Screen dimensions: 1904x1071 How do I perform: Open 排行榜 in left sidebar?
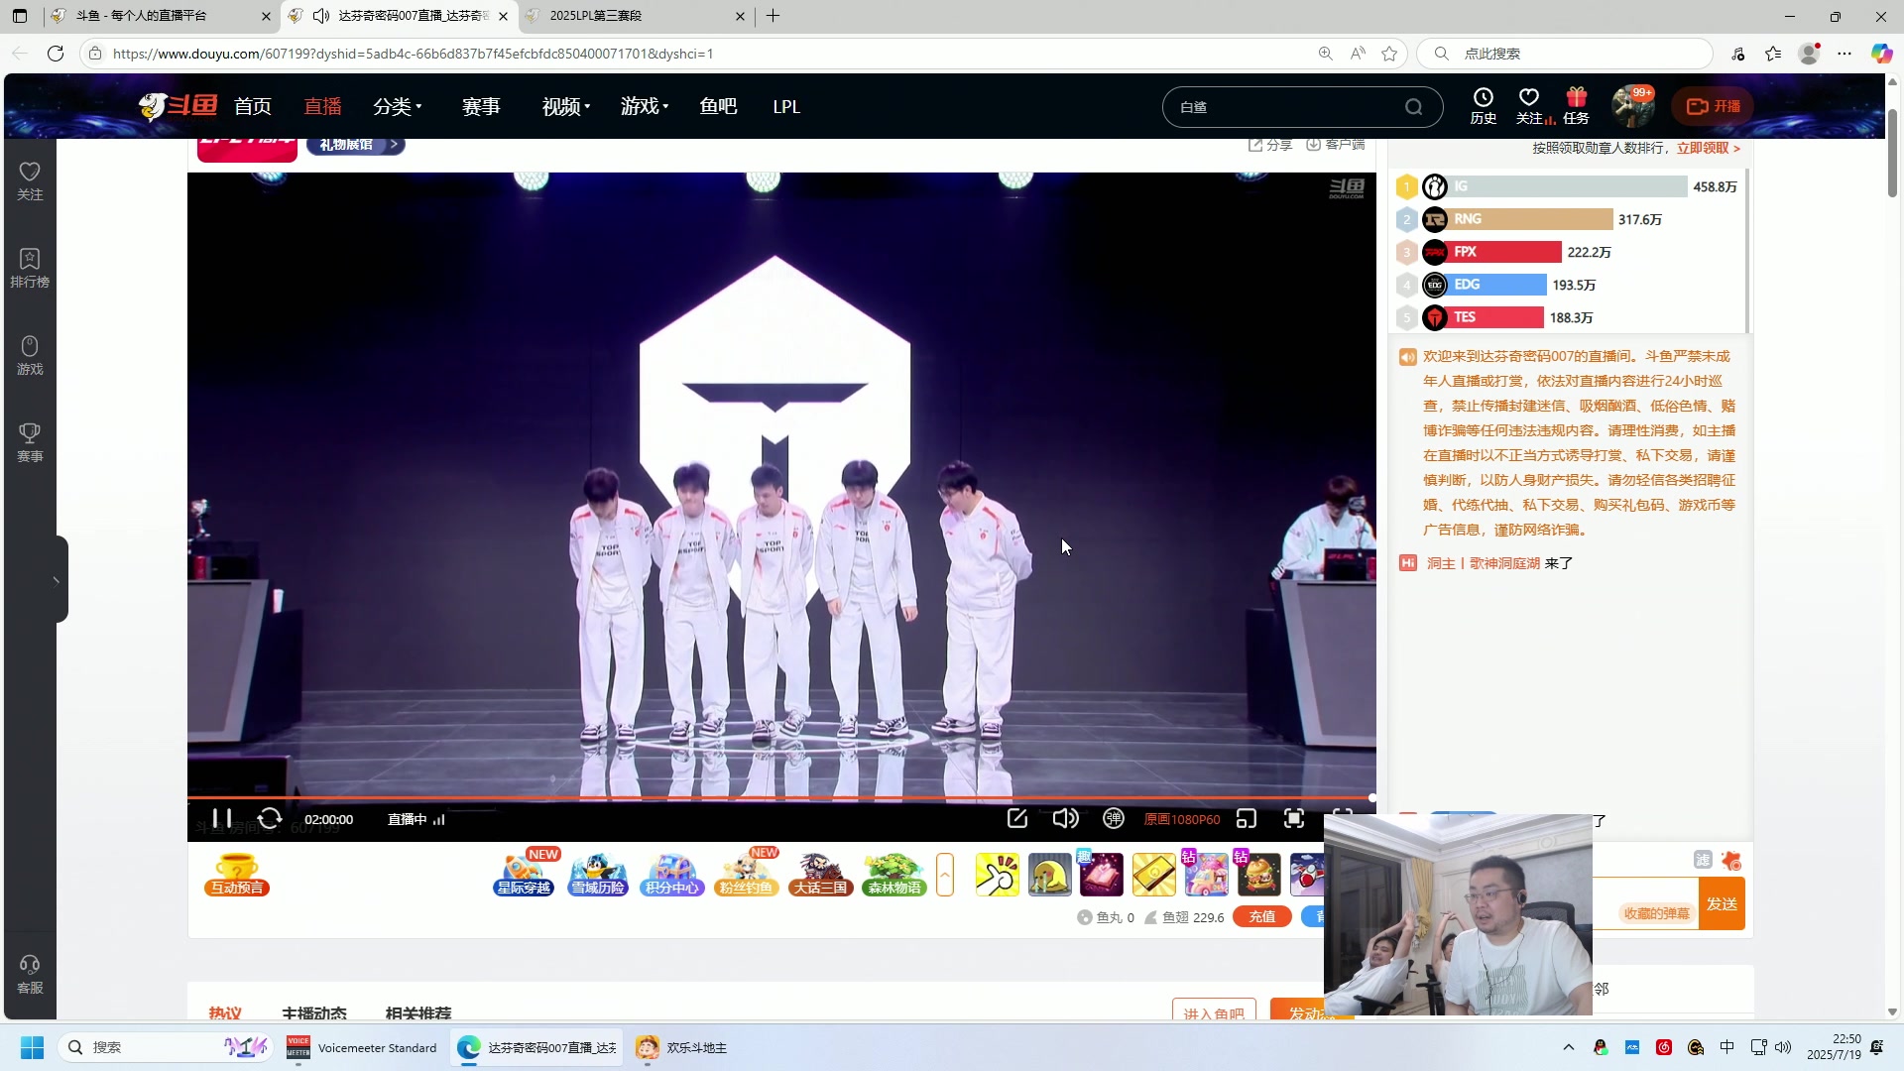pyautogui.click(x=30, y=269)
